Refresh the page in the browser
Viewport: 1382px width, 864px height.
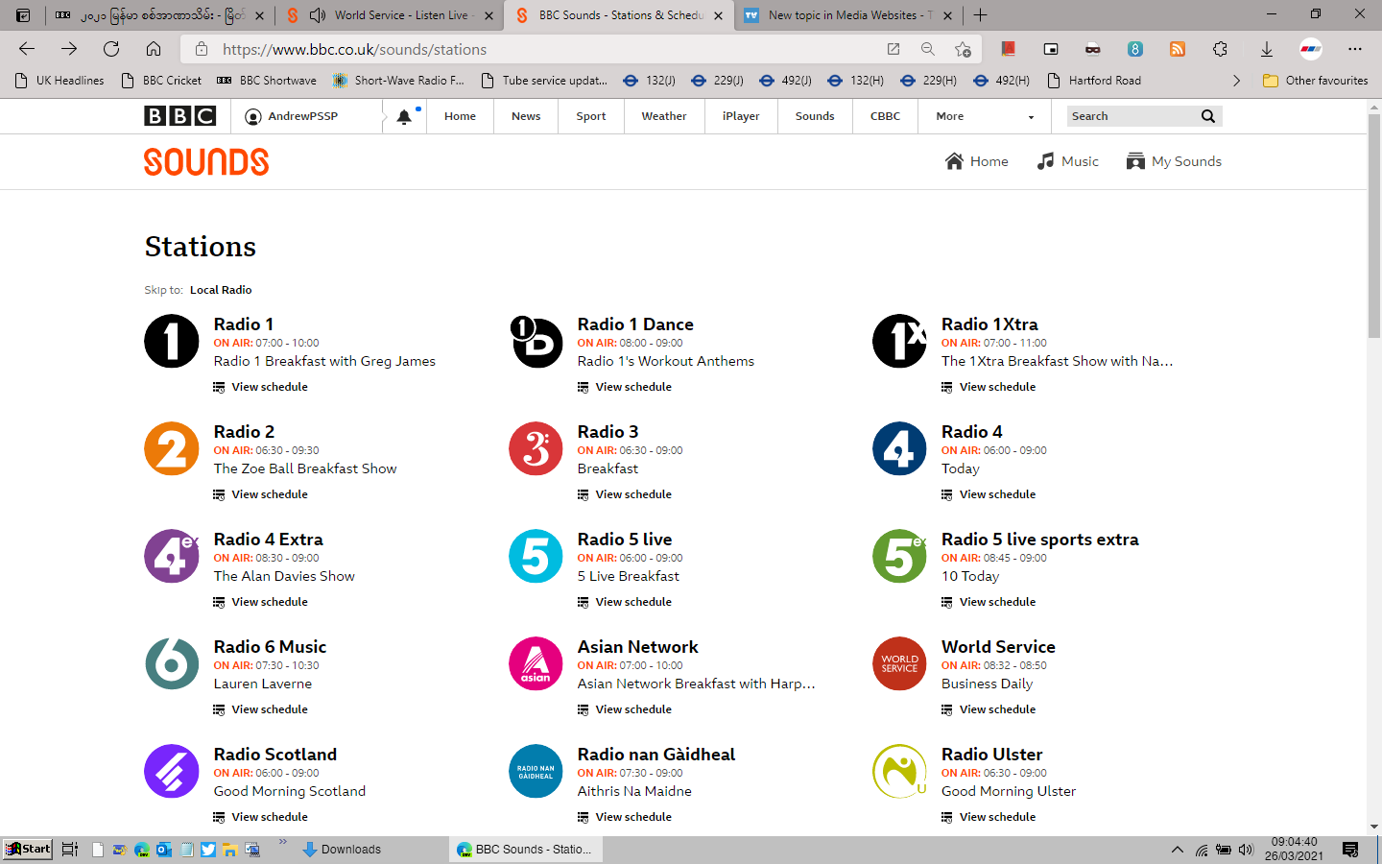pyautogui.click(x=111, y=49)
